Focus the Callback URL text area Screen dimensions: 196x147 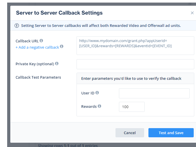click(x=135, y=45)
